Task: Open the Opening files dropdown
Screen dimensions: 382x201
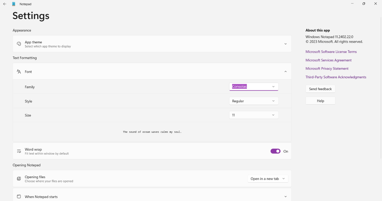Action: tap(268, 179)
